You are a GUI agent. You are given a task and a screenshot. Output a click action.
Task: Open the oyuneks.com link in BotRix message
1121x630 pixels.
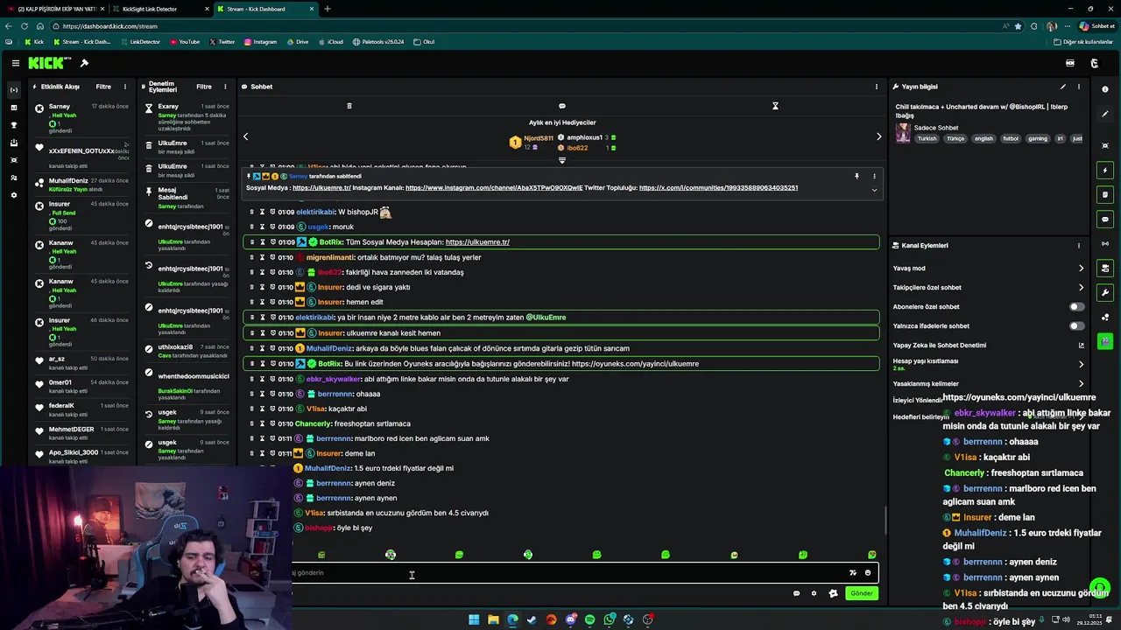(635, 364)
